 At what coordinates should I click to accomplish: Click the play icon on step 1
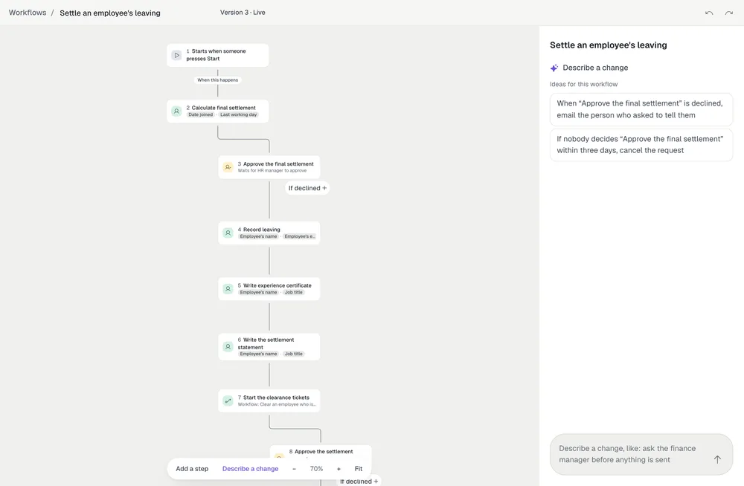pos(176,55)
